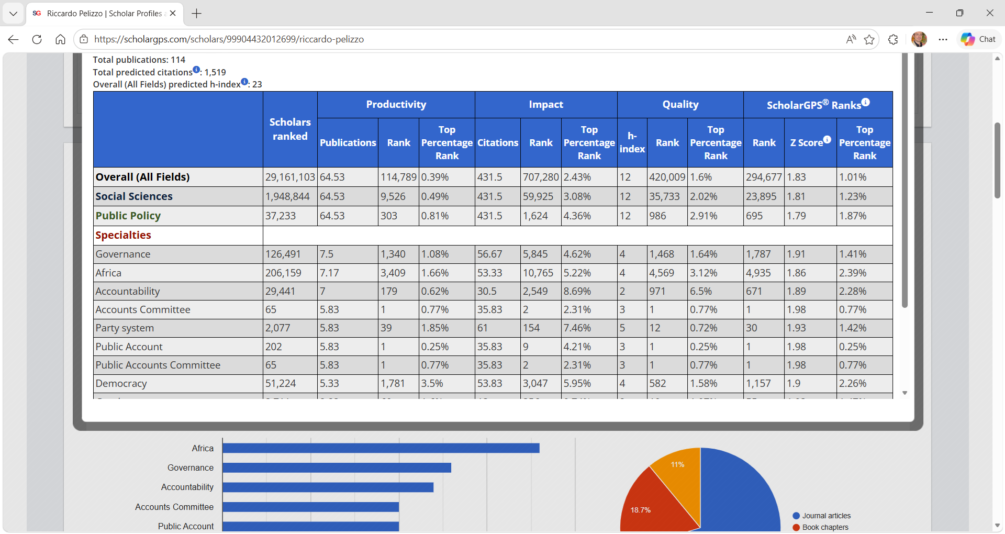
Task: Show info for predicted h-index
Action: (244, 82)
